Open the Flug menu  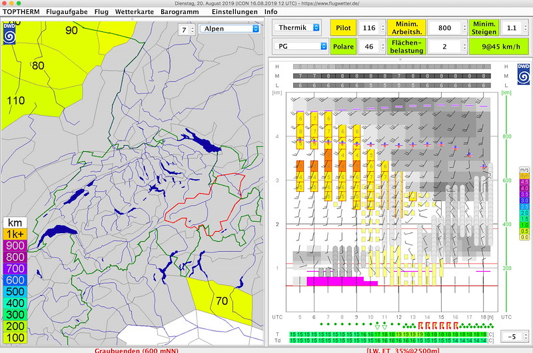pyautogui.click(x=101, y=11)
